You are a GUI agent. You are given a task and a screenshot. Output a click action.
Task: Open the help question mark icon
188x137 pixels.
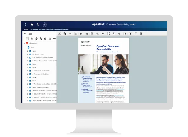(x=26, y=25)
